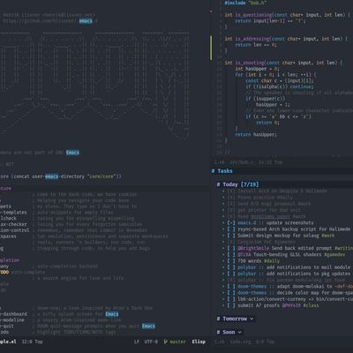
Task: Fold the top-level Tasks heading
Action: point(222,171)
